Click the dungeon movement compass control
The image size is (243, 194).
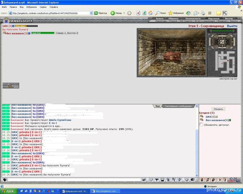pos(222,42)
